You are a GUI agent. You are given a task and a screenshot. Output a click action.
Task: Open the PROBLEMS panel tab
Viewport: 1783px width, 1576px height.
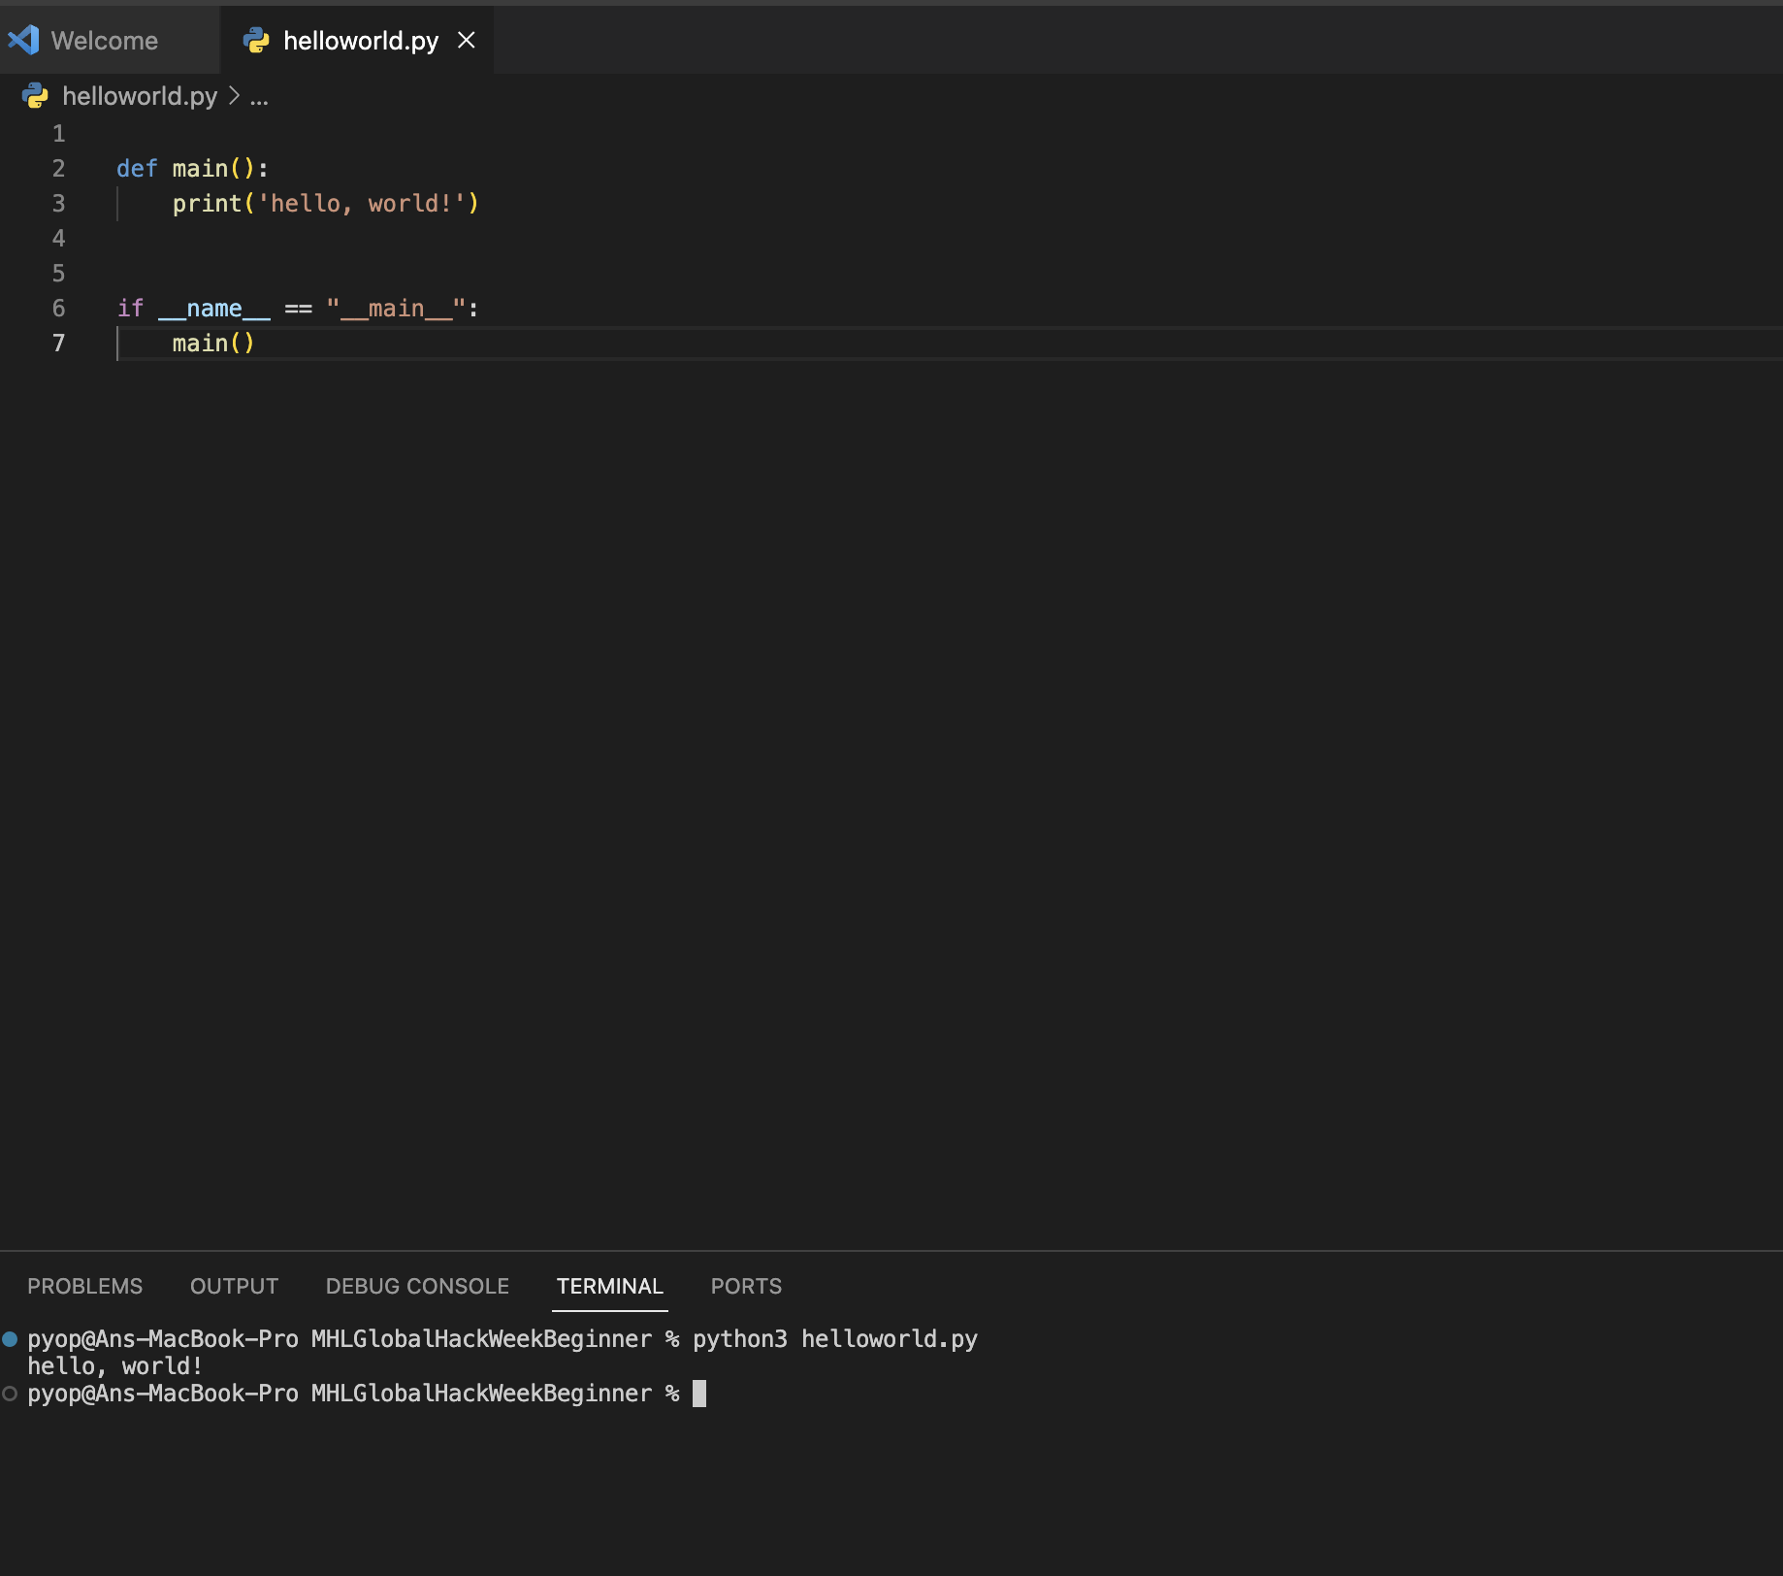point(84,1286)
